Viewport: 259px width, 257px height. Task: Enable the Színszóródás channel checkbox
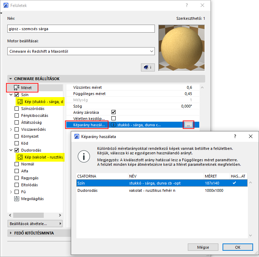(17, 109)
